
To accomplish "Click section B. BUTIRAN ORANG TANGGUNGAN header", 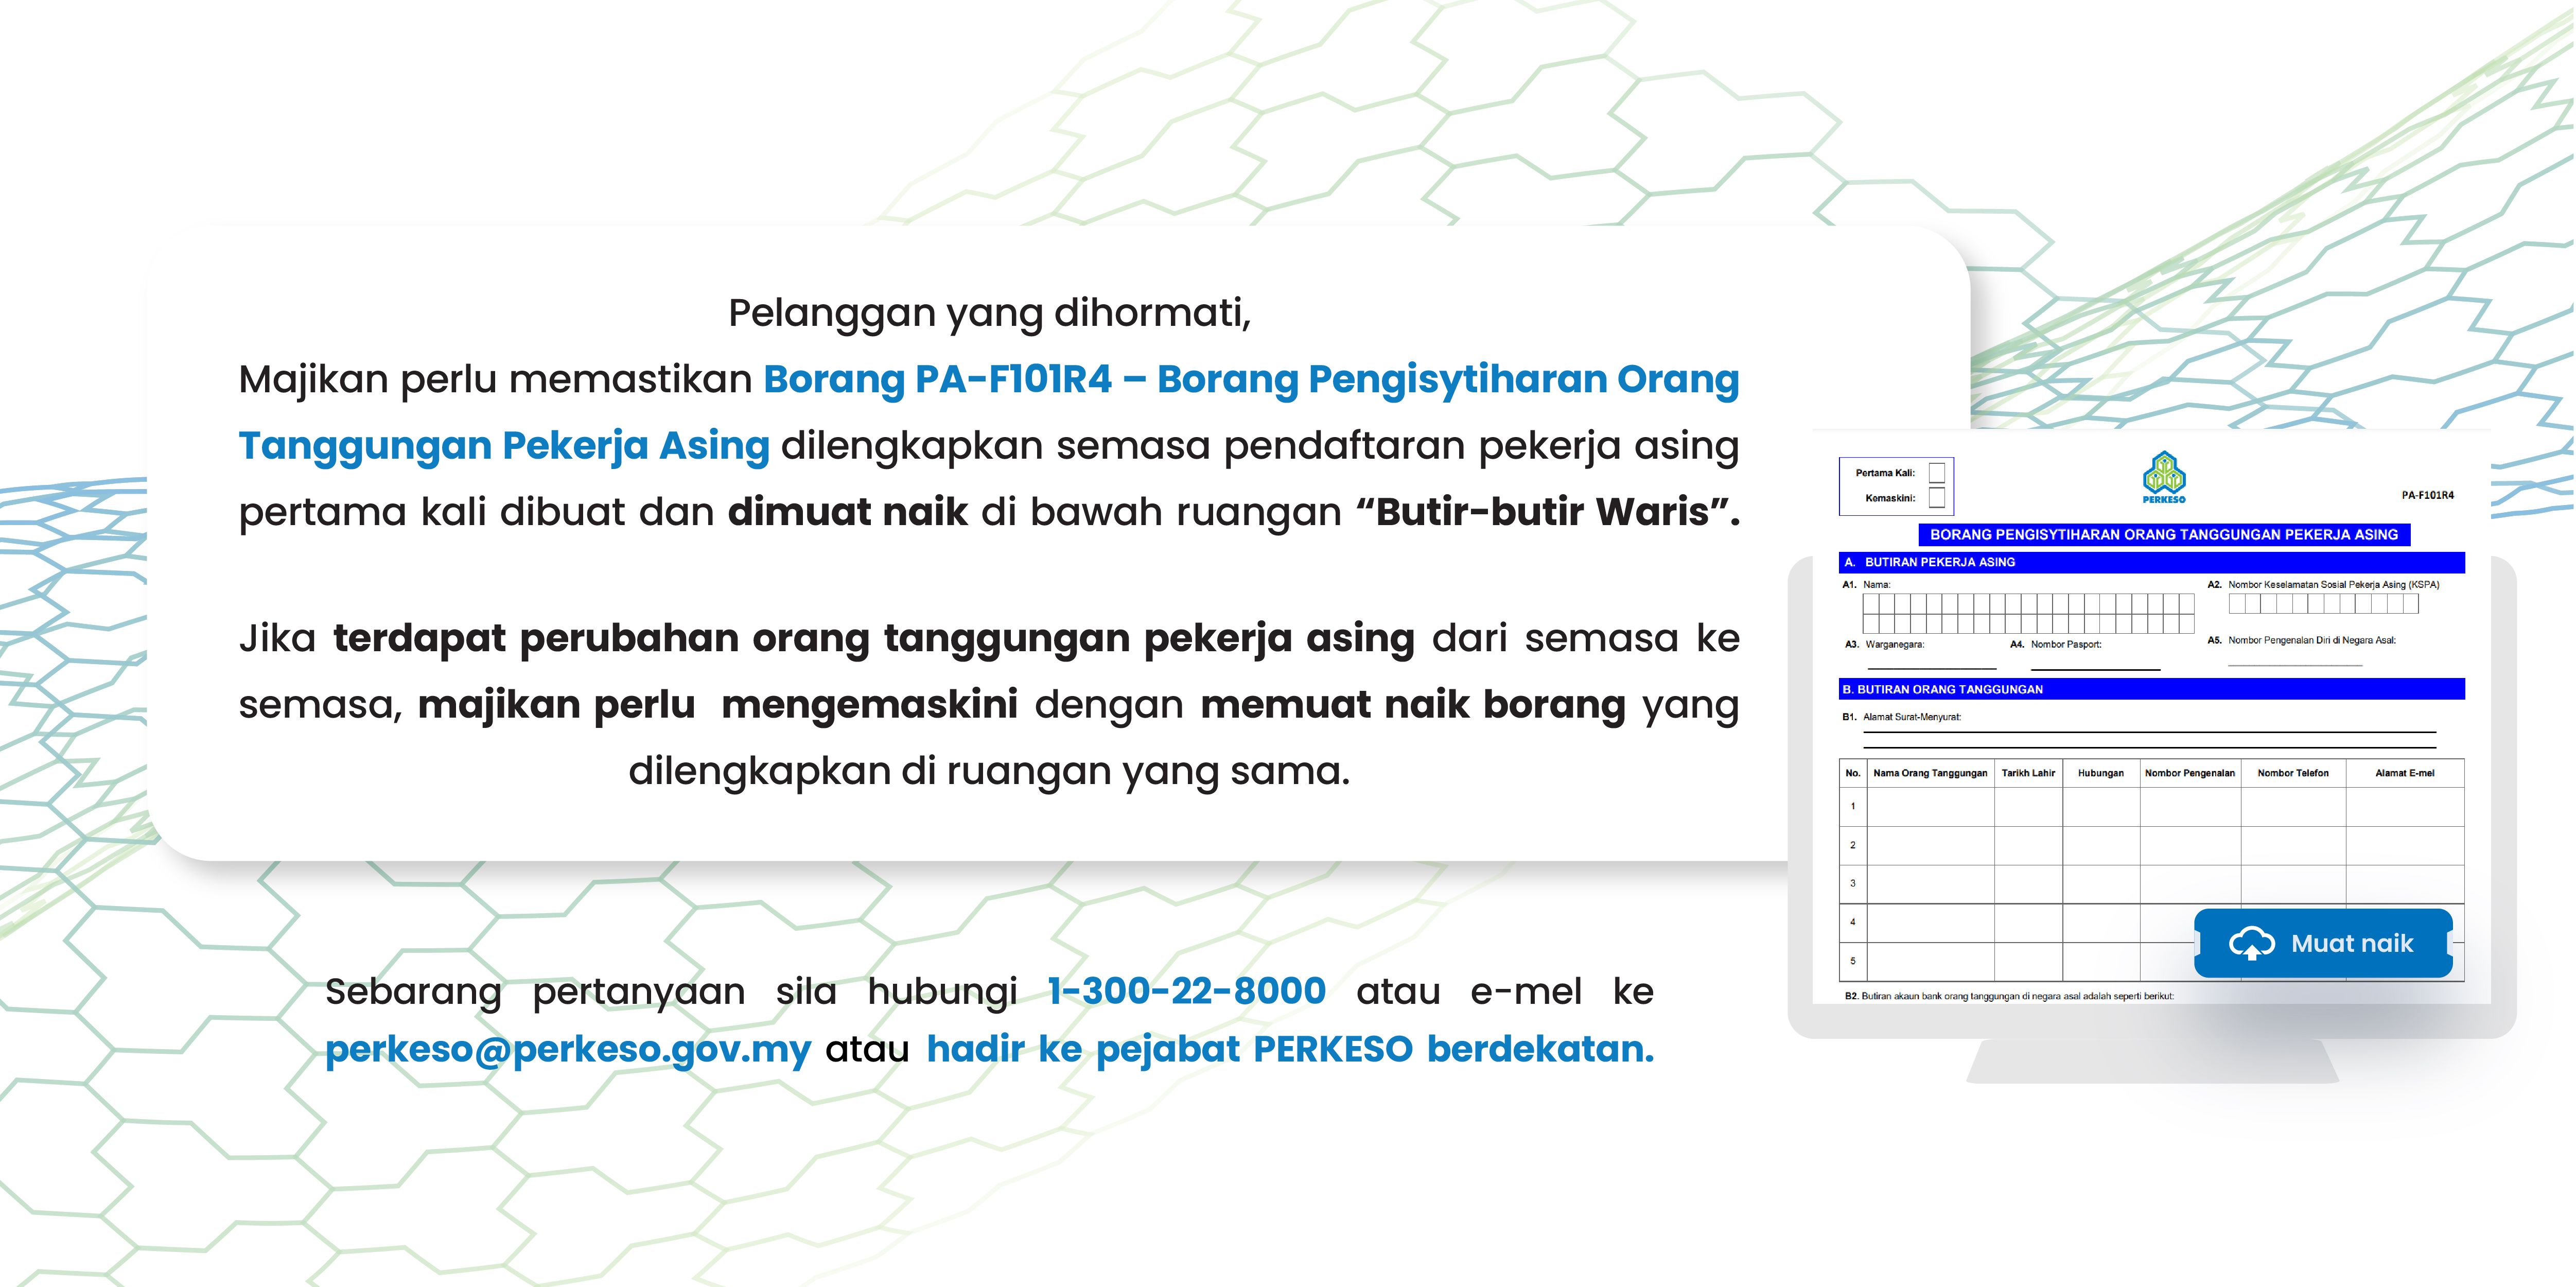I will coord(2152,689).
